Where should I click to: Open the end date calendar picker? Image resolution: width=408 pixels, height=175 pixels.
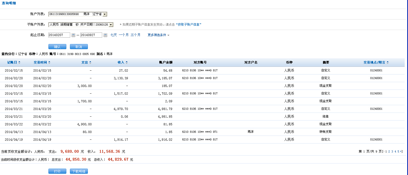point(105,35)
